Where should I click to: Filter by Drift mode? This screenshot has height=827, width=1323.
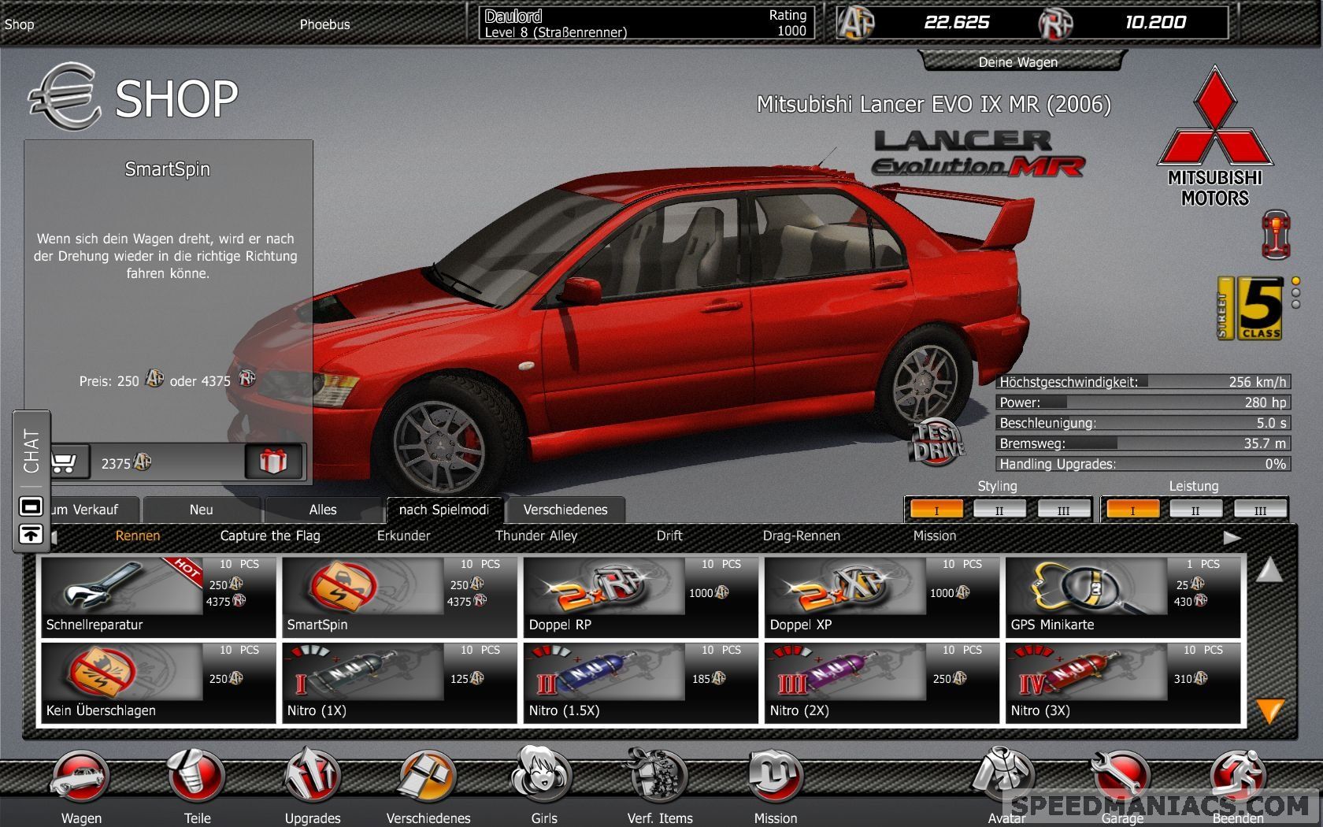point(669,536)
